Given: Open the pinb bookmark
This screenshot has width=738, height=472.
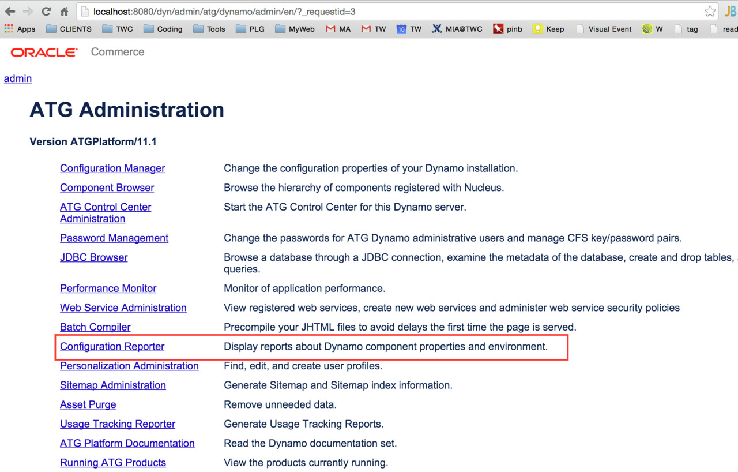Looking at the screenshot, I should (x=508, y=29).
